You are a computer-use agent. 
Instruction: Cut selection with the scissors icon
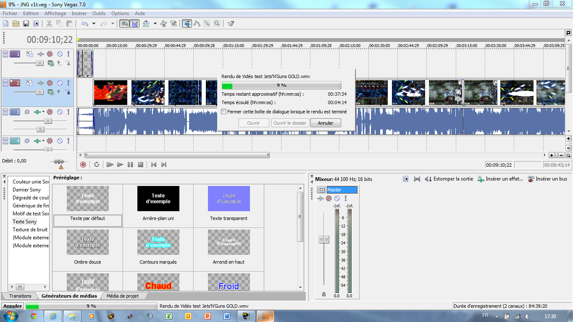coord(49,24)
